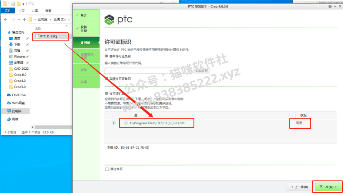
Task: Select the 许可证 step in installer sidebar
Action: pyautogui.click(x=86, y=42)
